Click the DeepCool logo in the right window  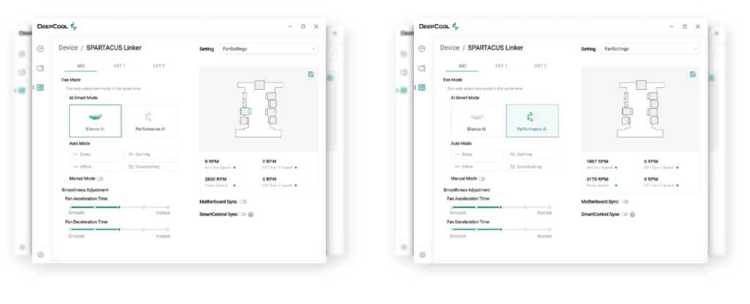pos(439,26)
